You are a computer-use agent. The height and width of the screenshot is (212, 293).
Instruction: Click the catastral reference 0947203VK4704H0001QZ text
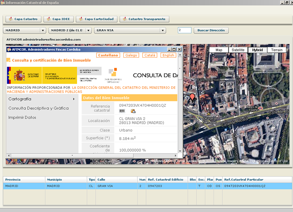click(142, 105)
